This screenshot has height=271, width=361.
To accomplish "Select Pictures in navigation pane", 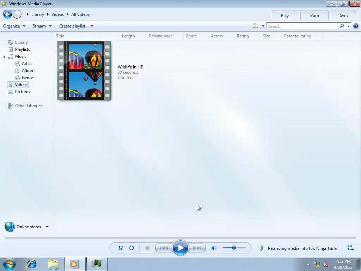I will pyautogui.click(x=22, y=92).
